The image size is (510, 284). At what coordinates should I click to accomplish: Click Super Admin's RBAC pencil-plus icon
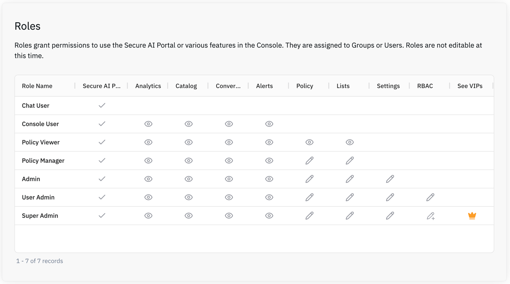click(430, 216)
